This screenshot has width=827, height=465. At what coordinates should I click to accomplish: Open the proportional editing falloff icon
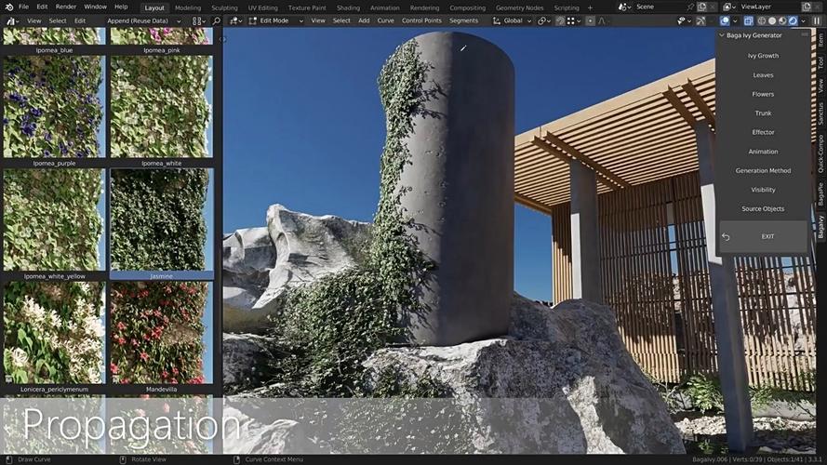[602, 21]
